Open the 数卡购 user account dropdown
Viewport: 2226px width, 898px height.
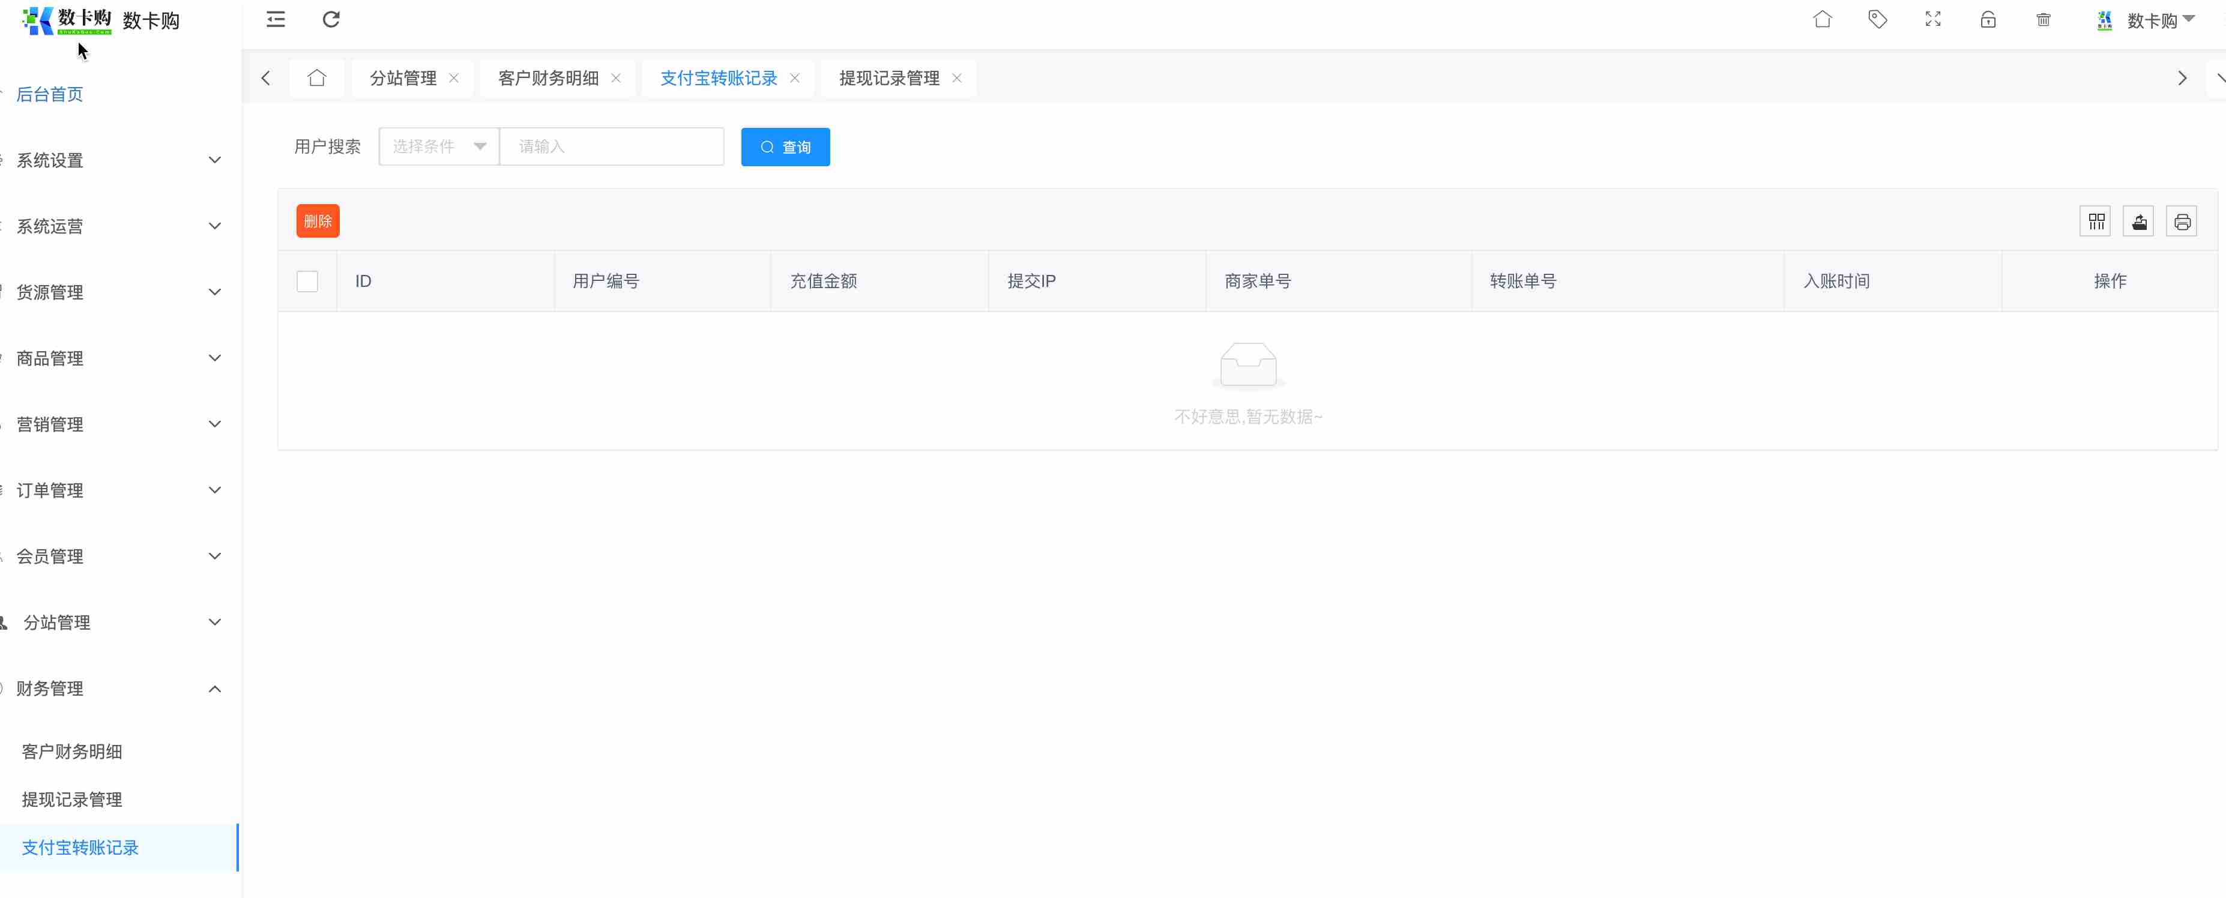(2152, 20)
